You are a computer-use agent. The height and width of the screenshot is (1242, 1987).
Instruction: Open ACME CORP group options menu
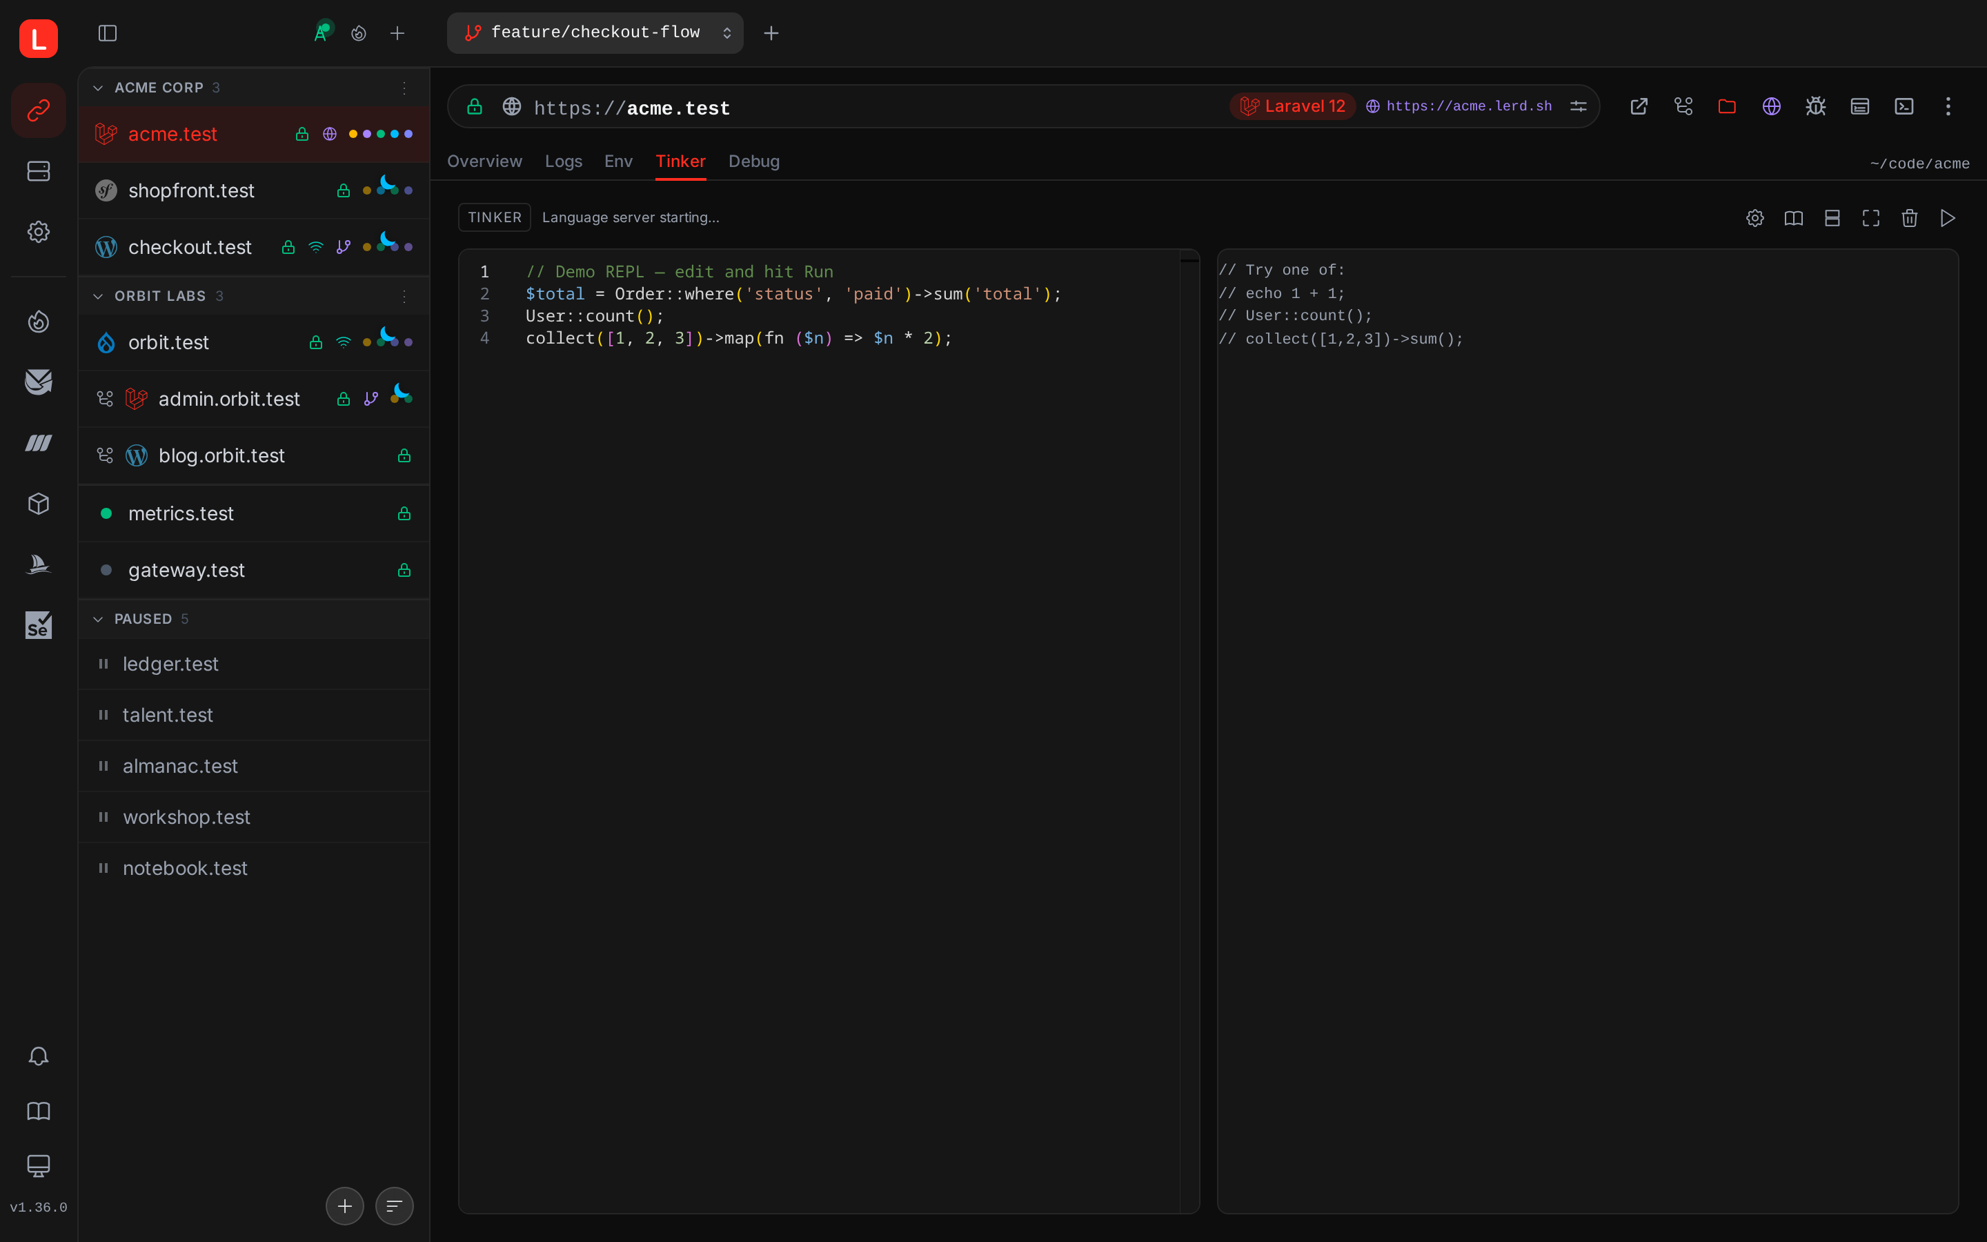point(405,88)
